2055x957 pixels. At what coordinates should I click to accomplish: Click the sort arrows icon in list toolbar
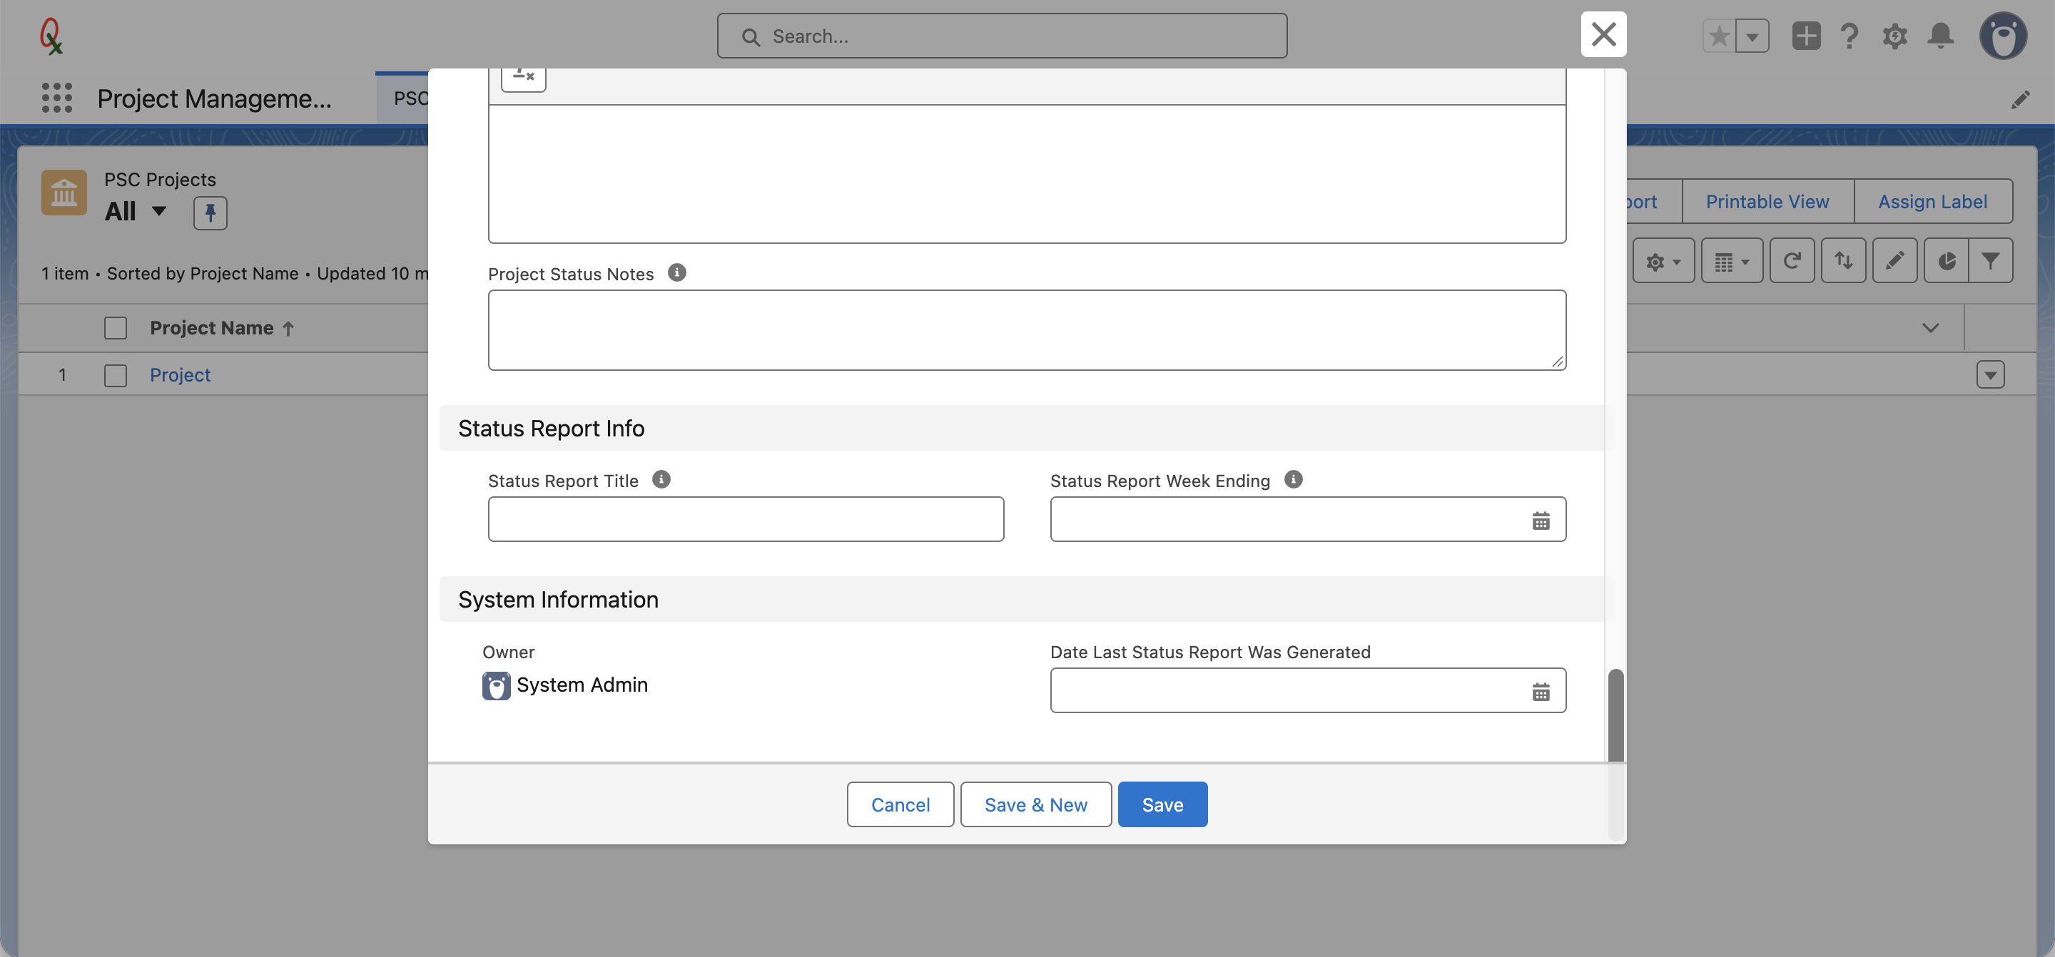1843,261
